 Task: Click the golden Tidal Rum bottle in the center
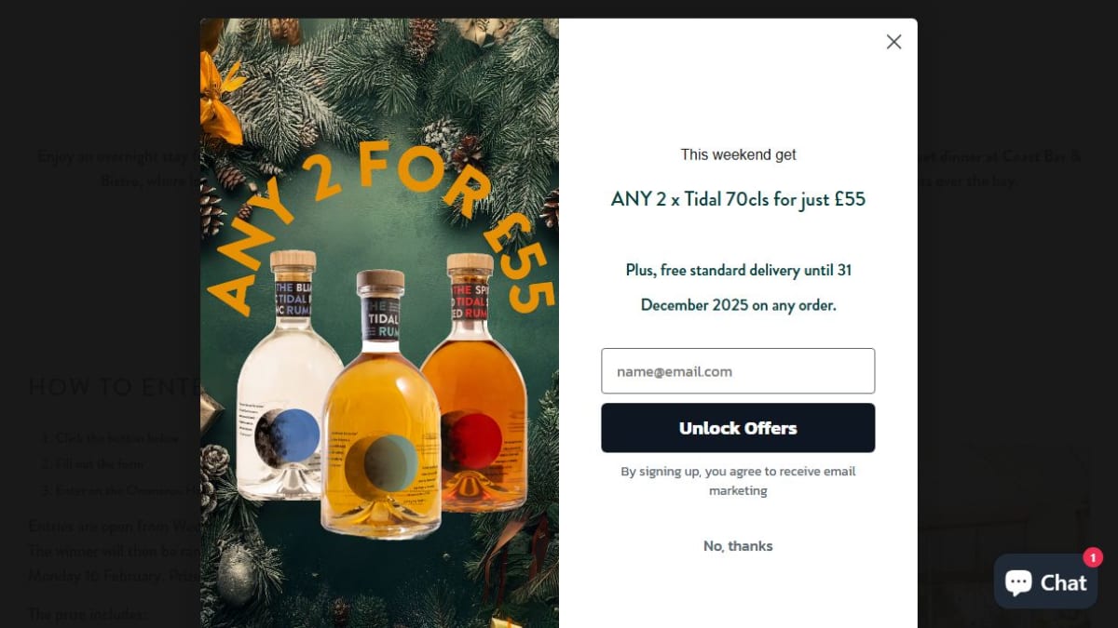[380, 405]
